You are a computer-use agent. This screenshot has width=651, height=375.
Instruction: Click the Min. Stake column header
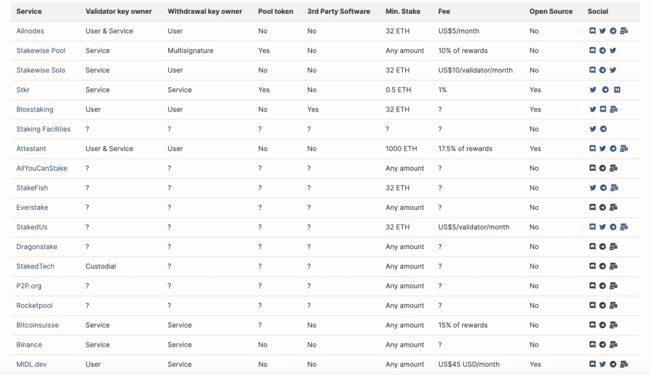point(403,11)
